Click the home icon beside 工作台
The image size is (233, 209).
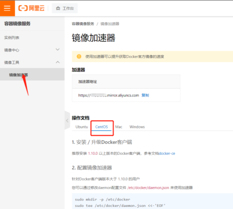[x=58, y=8]
